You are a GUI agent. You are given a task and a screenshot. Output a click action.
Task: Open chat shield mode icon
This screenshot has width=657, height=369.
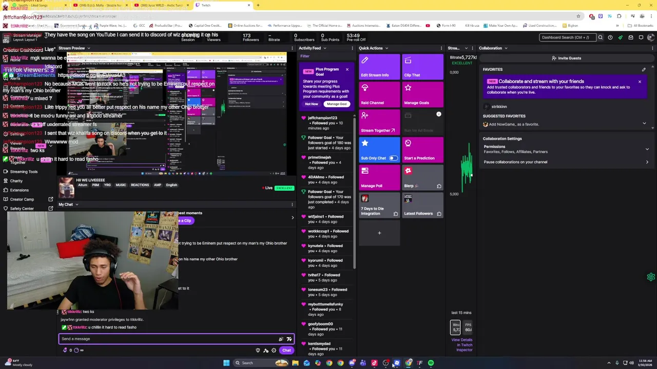[258, 351]
